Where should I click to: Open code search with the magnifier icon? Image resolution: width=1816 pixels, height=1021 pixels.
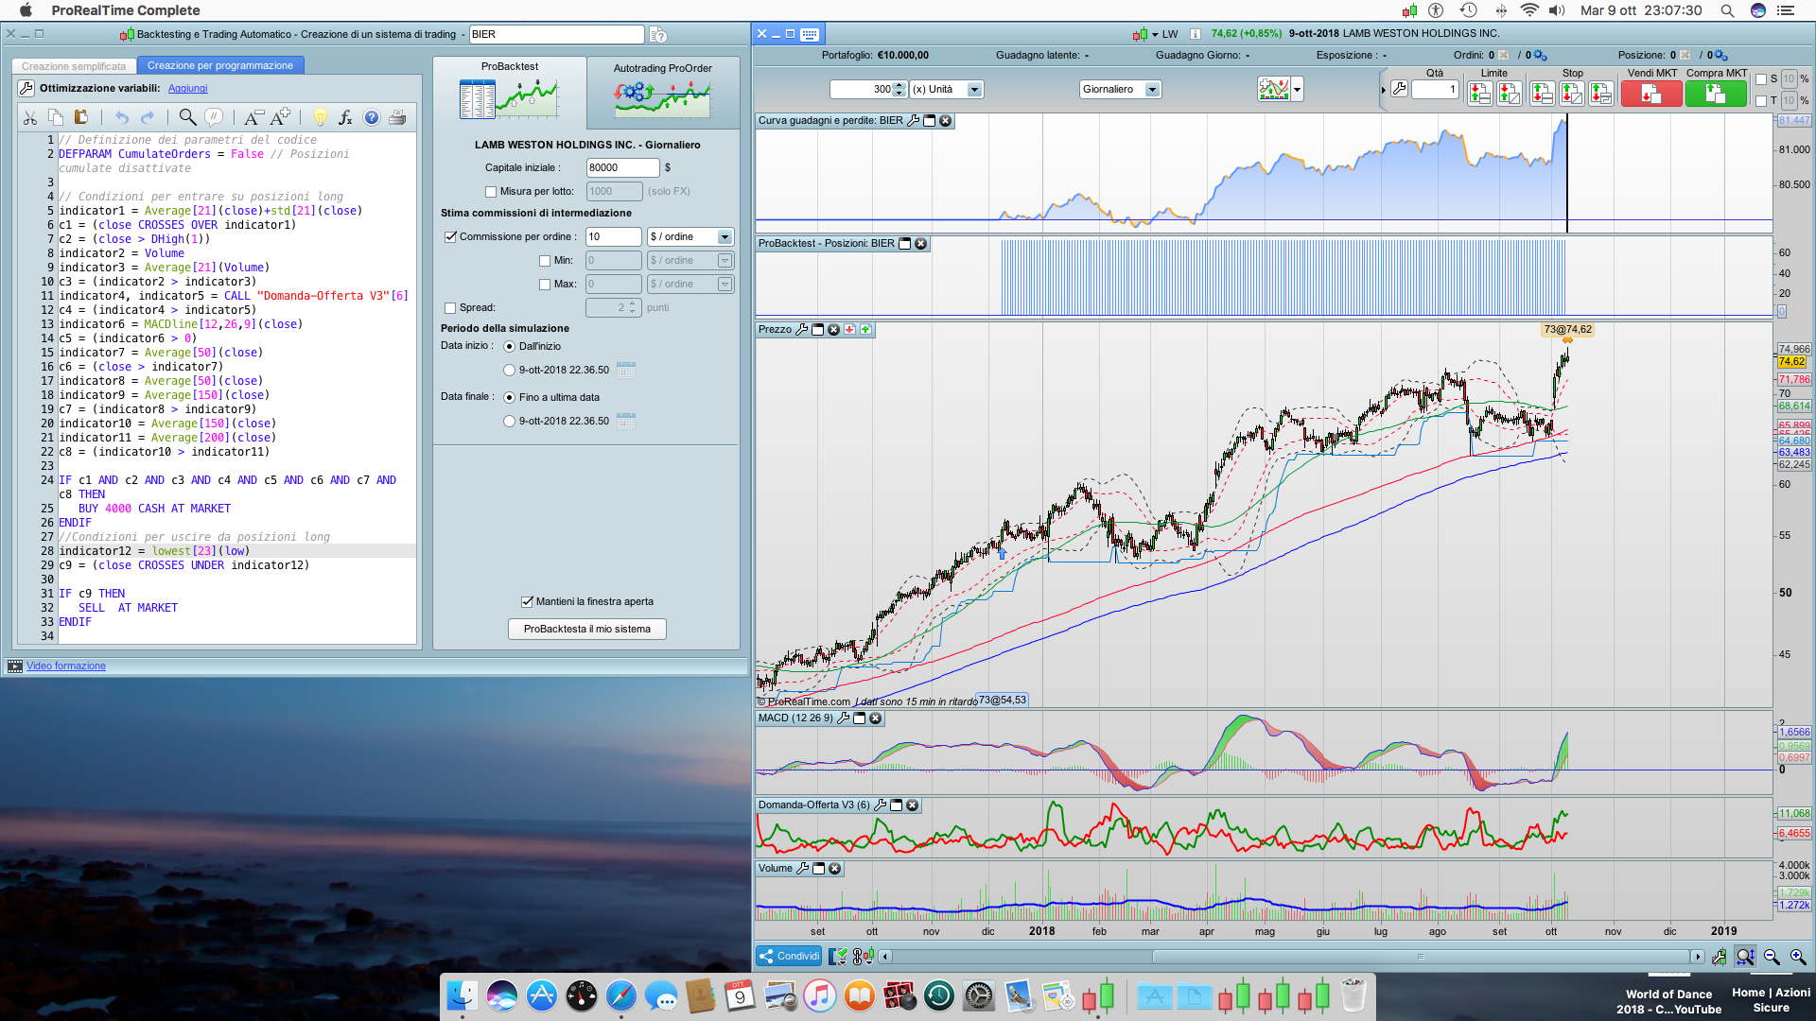(x=187, y=117)
